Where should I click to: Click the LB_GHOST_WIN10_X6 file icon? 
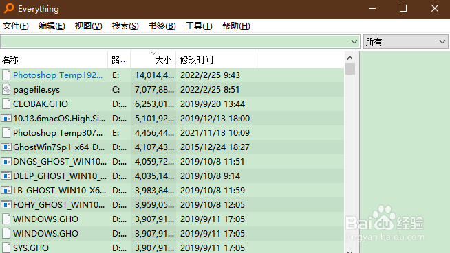tap(6, 191)
